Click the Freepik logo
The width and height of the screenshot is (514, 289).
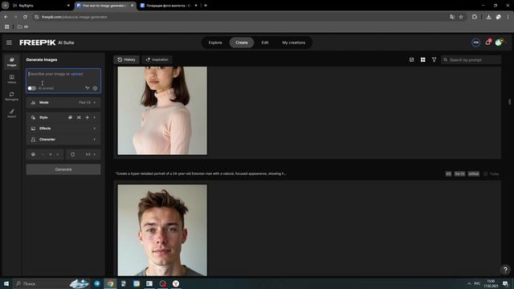[x=38, y=43]
